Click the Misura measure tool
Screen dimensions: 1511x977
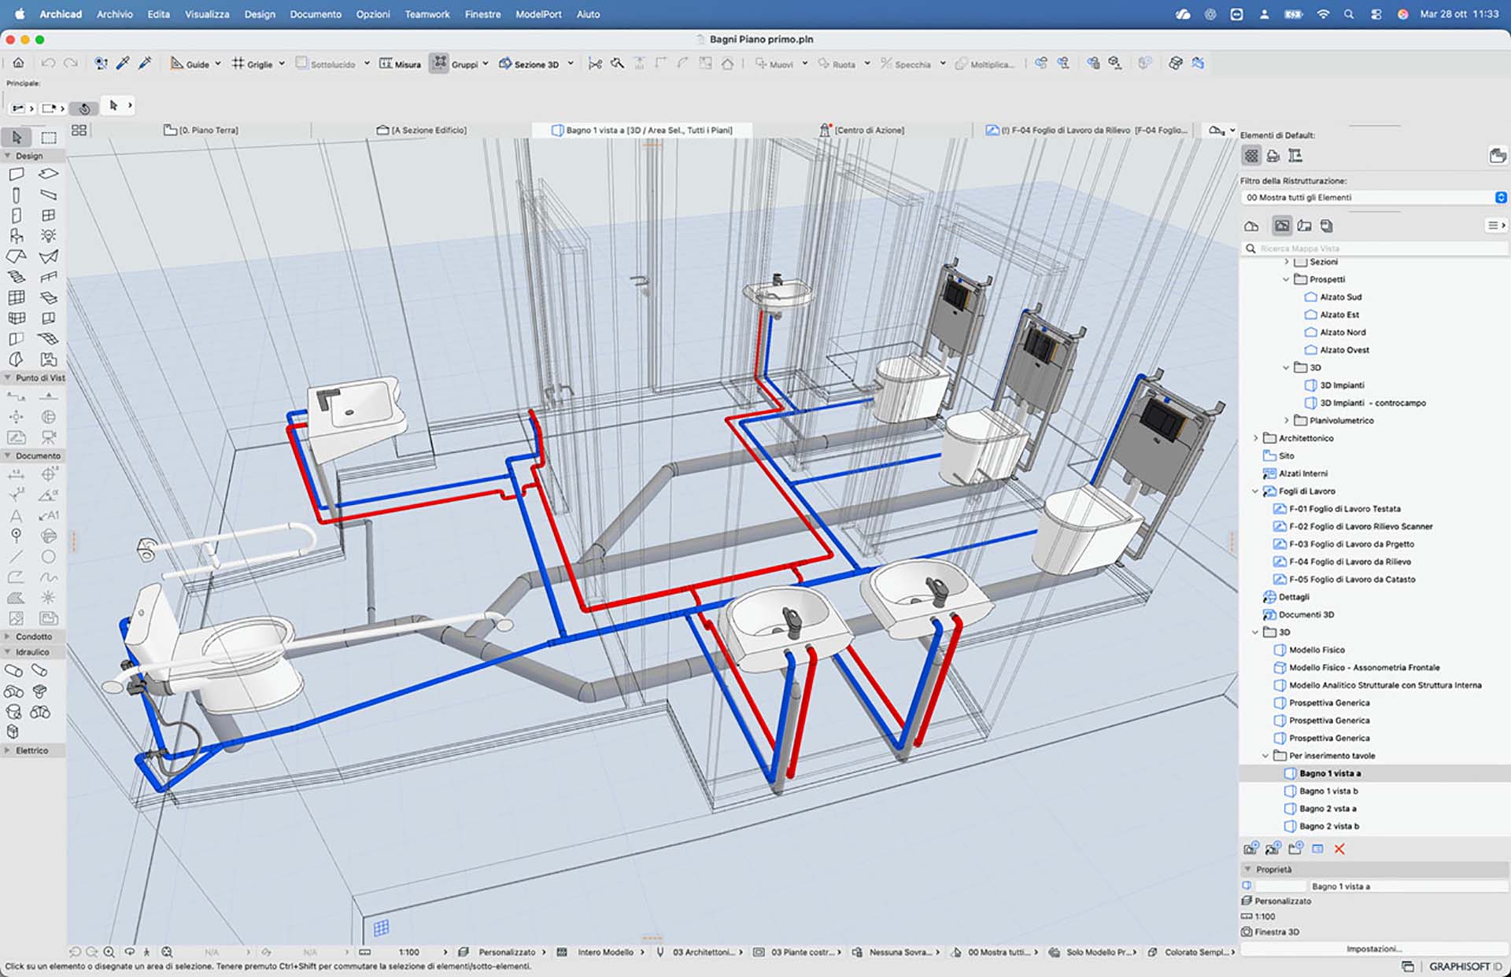(400, 64)
